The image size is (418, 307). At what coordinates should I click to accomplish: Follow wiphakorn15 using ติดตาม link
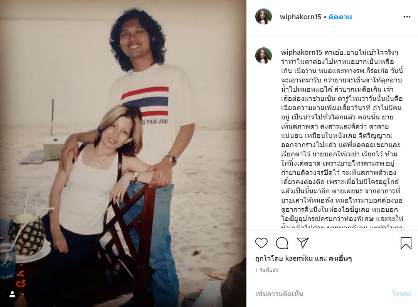[340, 17]
